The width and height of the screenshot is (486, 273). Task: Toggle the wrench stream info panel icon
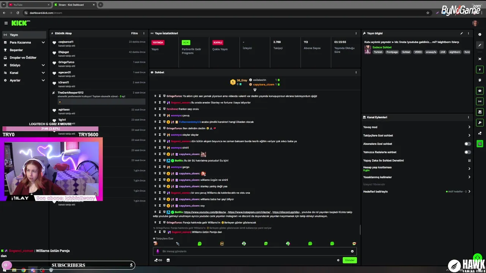click(480, 122)
